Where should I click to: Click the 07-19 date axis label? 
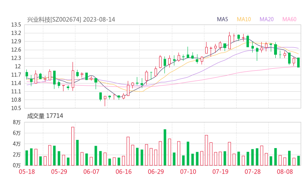coord(220,172)
